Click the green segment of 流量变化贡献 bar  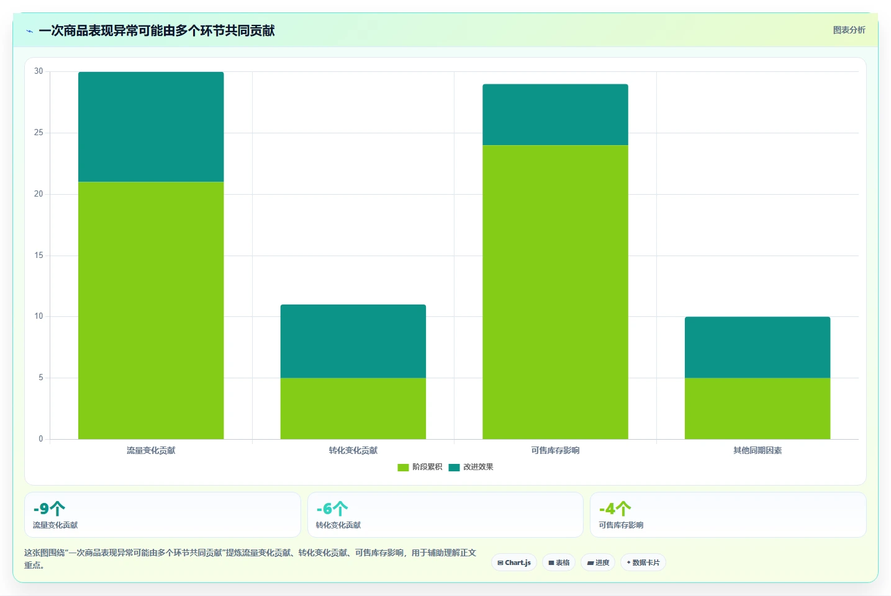151,310
